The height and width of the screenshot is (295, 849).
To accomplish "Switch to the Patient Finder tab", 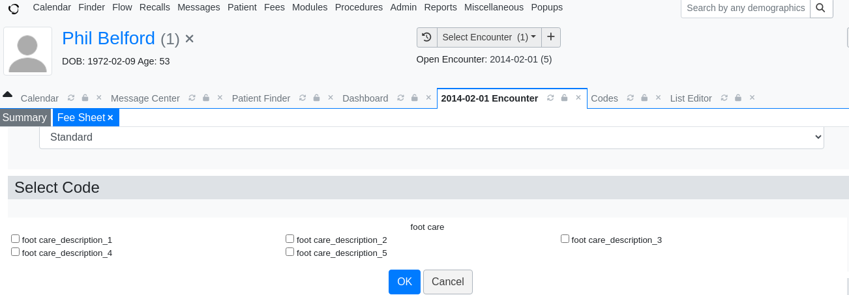I will pyautogui.click(x=261, y=98).
